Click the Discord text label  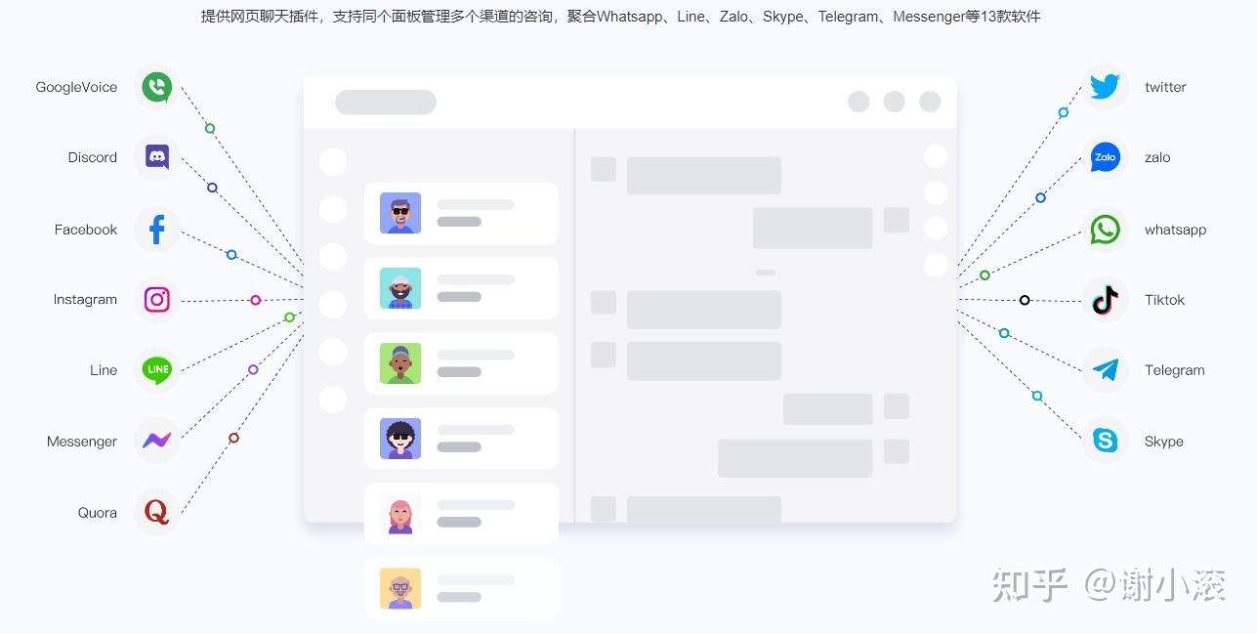[x=93, y=157]
